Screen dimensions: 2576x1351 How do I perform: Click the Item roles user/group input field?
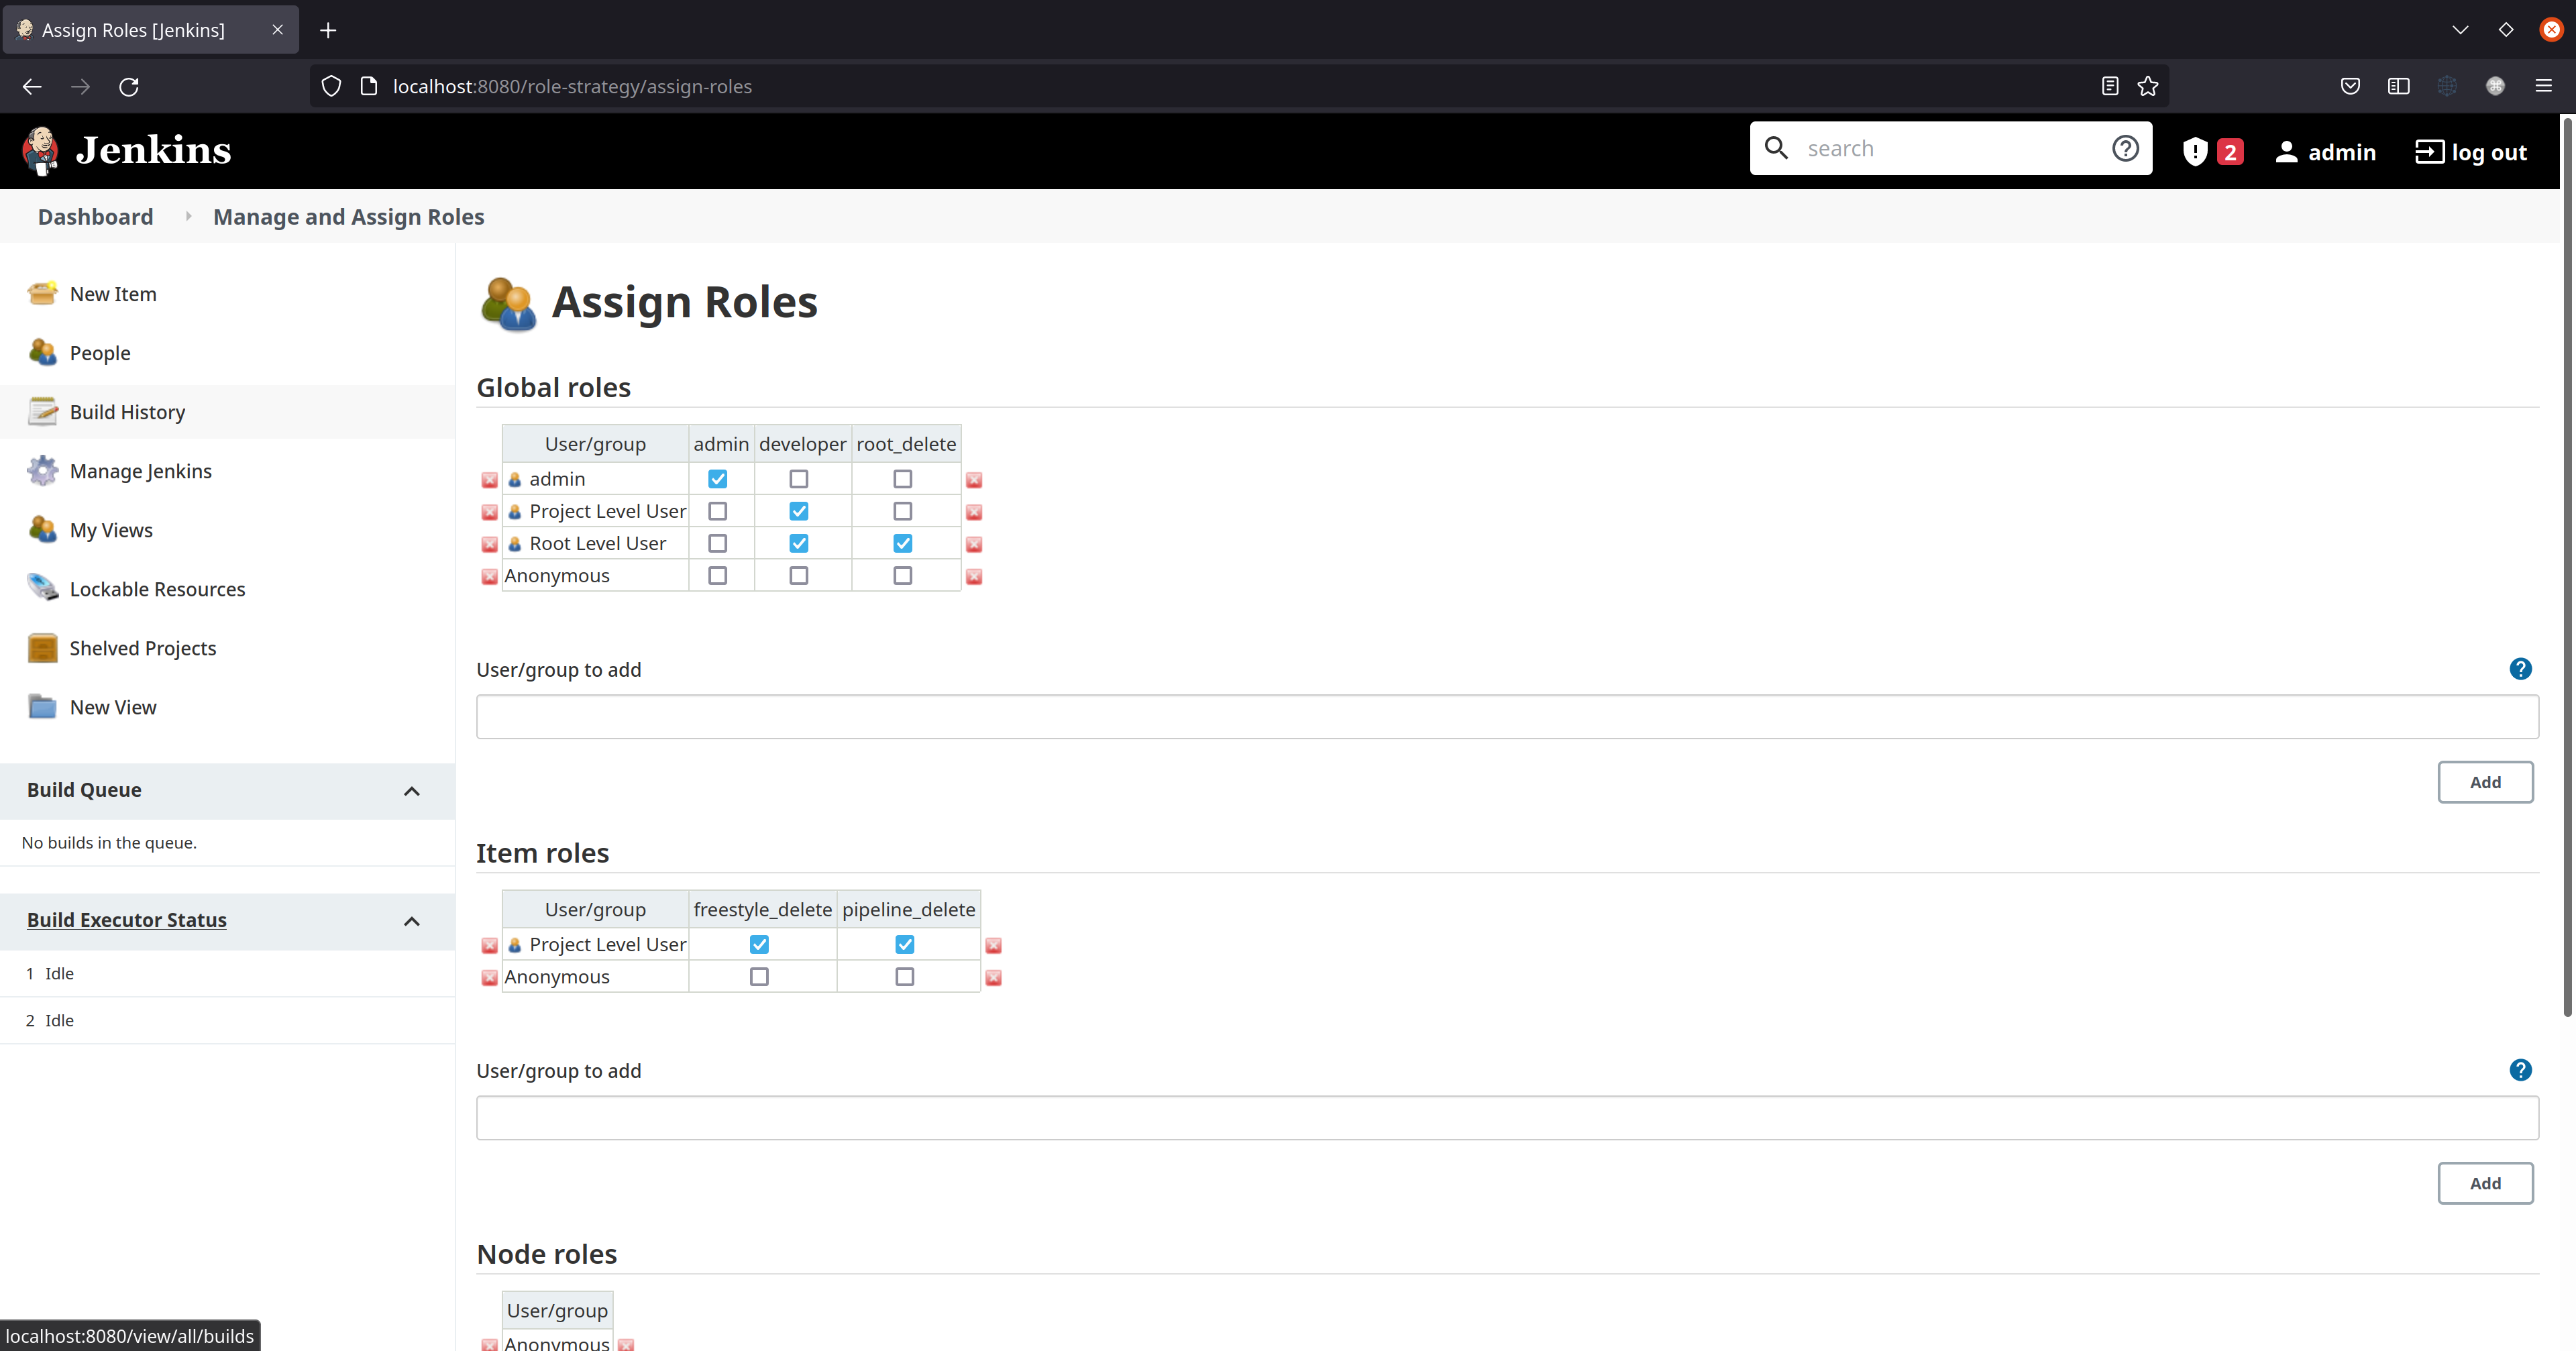point(1500,1117)
